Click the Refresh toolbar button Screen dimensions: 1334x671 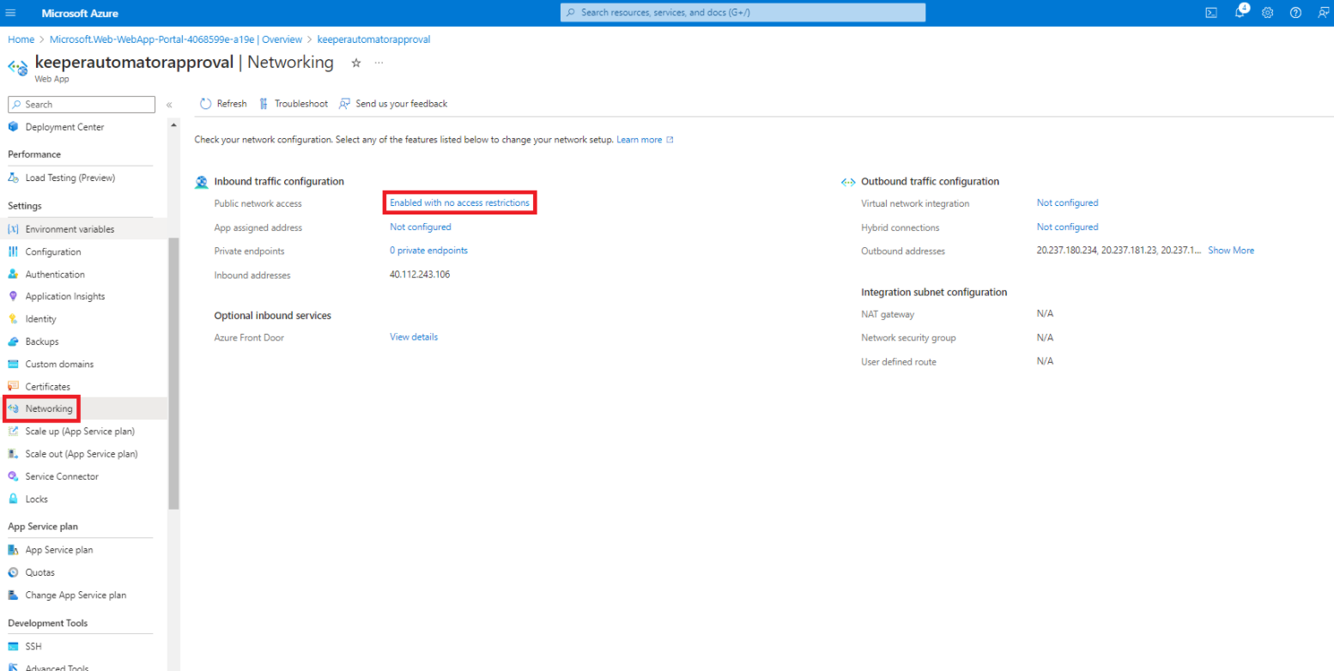(223, 104)
